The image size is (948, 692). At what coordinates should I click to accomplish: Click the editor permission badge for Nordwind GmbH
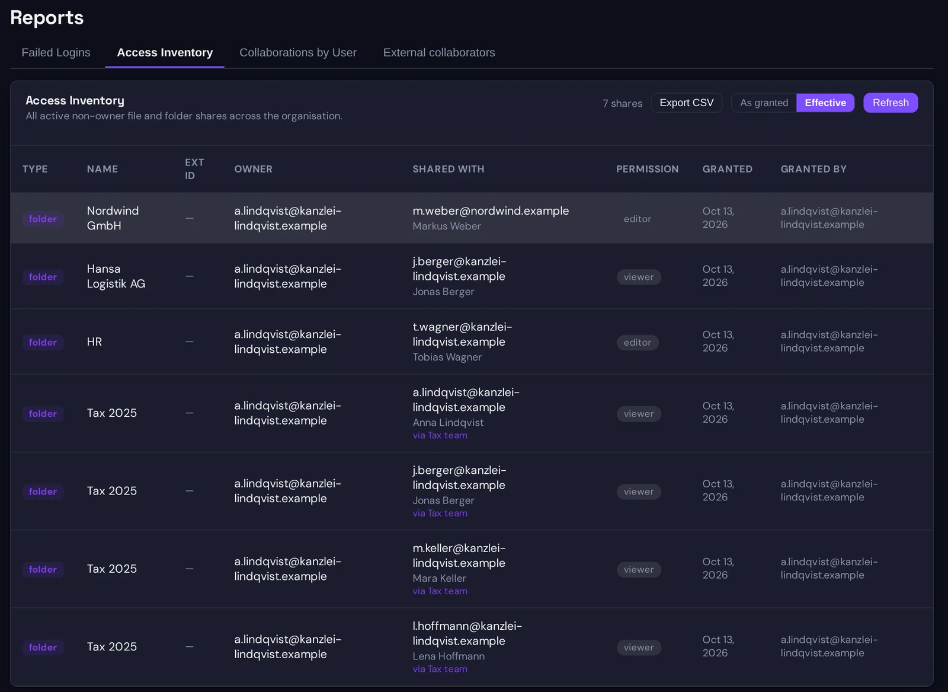coord(638,219)
